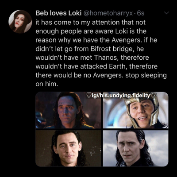
Task: Click the heart icon before the ig watermark
Action: [x=89, y=95]
